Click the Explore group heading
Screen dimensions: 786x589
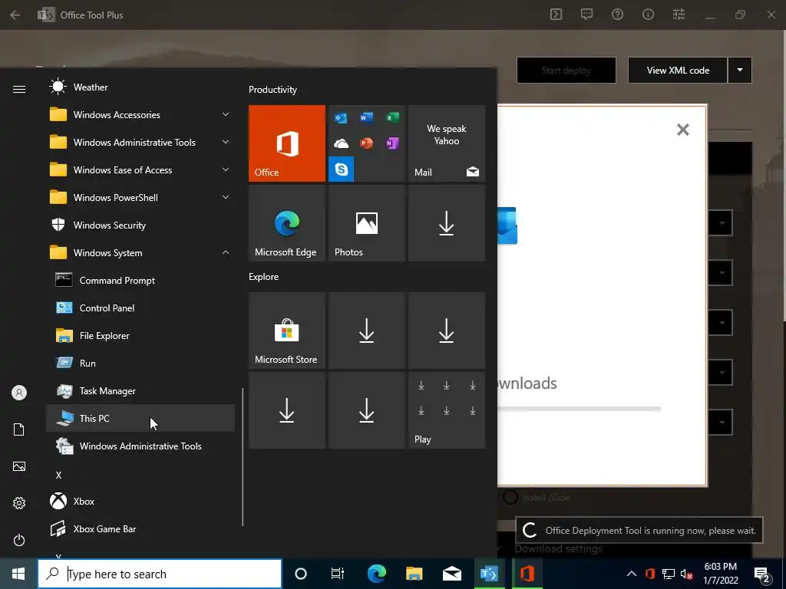tap(264, 276)
